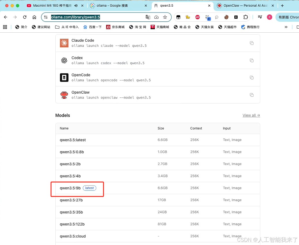Image resolution: width=299 pixels, height=245 pixels.
Task: Open 建议网站 bookmark
Action: click(41, 27)
